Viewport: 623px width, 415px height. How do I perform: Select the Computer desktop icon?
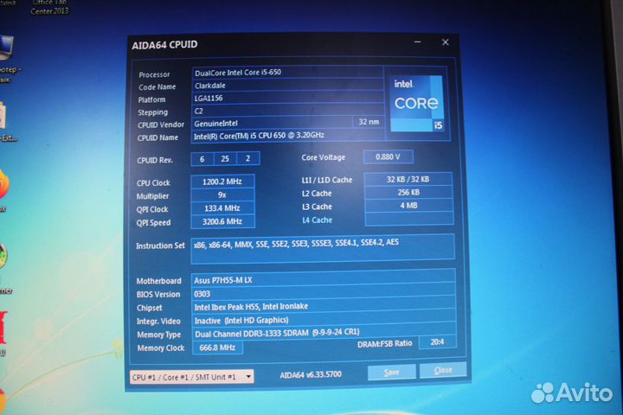[x=8, y=58]
